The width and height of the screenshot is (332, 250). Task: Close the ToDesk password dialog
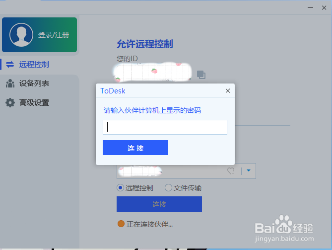228,91
